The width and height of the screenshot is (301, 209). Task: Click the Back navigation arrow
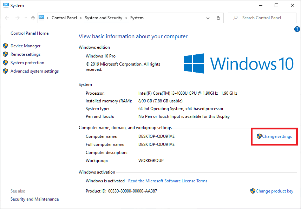pos(7,18)
